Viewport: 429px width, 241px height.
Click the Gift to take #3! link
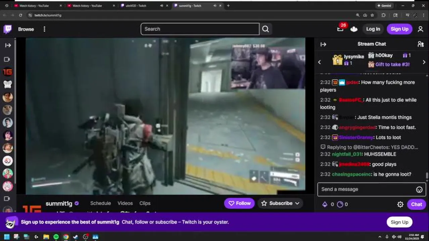tap(392, 64)
